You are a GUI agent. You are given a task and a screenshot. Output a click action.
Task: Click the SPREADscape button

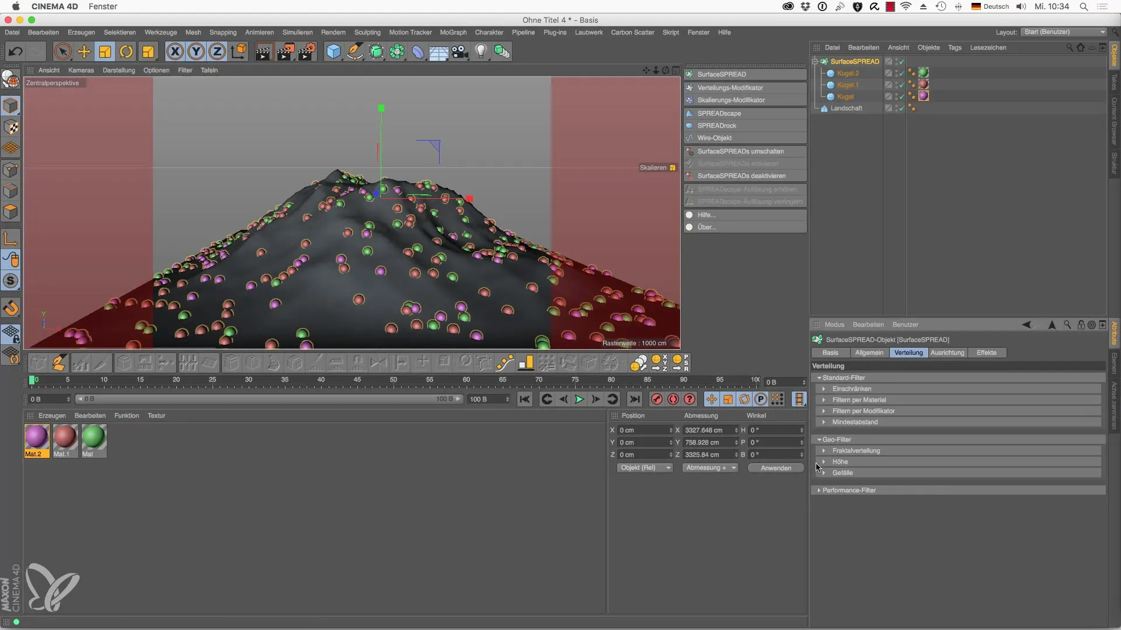[746, 114]
